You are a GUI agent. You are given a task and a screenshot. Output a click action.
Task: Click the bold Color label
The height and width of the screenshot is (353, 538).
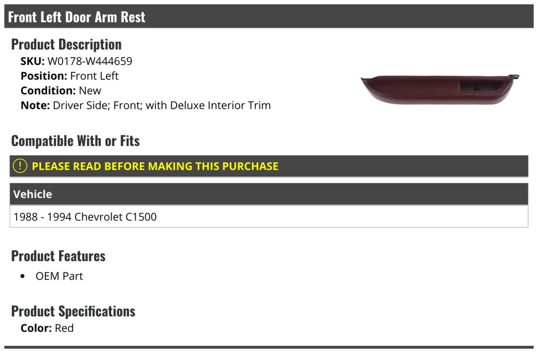tap(36, 328)
